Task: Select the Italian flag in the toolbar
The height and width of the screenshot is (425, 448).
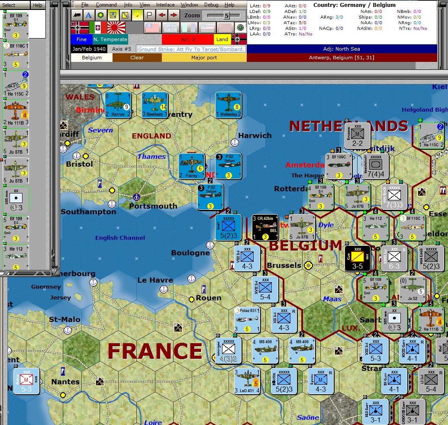Action: click(98, 28)
